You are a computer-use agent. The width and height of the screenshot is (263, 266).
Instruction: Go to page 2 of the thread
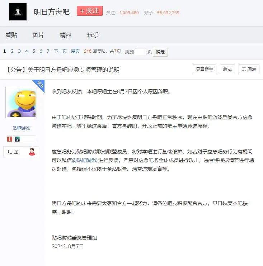[x=12, y=51]
